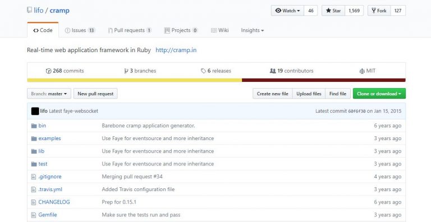Image resolution: width=431 pixels, height=222 pixels.
Task: Click the commits history clock icon
Action: tap(48, 71)
